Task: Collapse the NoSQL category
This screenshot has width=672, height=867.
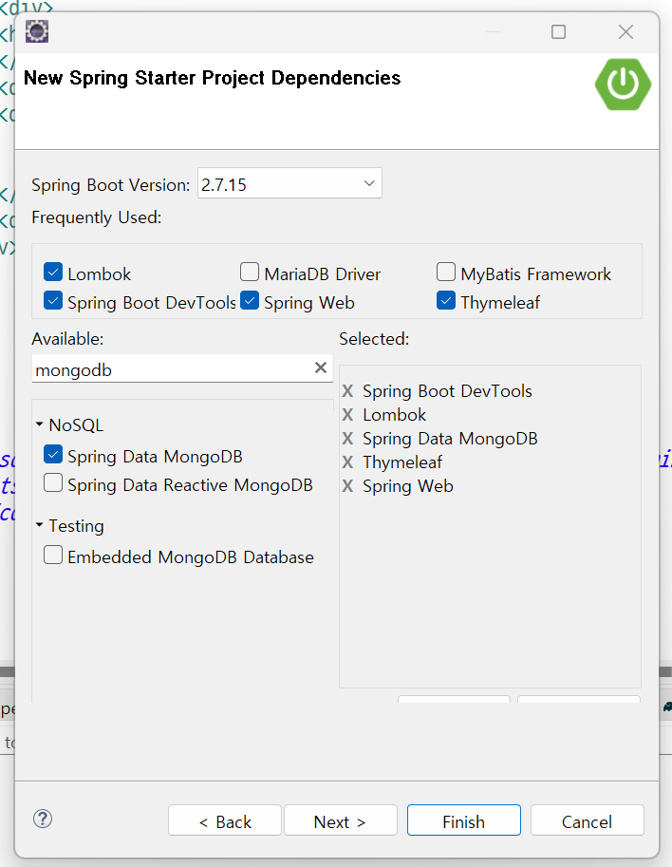Action: coord(39,424)
